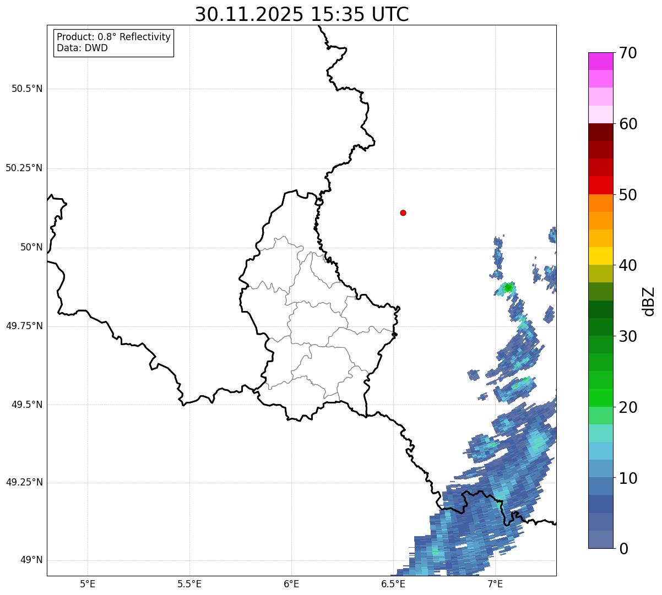Screen dimensions: 662x595
Task: Click the bright green colorbar segment above 20
Action: 600,397
